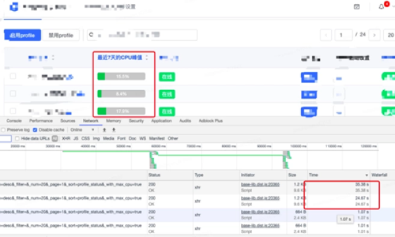Click the import HAR upload arrow icon
The height and width of the screenshot is (237, 395).
point(104,130)
